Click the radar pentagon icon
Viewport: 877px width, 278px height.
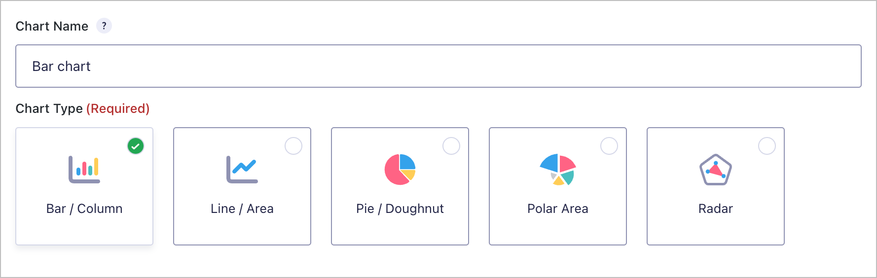(716, 170)
